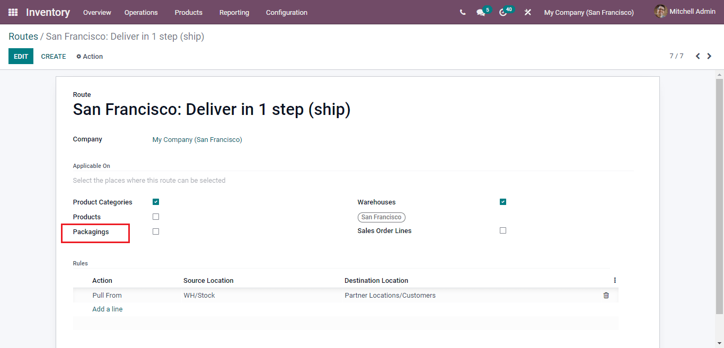Viewport: 724px width, 348px height.
Task: Toggle the Packagings checkbox
Action: [x=156, y=231]
